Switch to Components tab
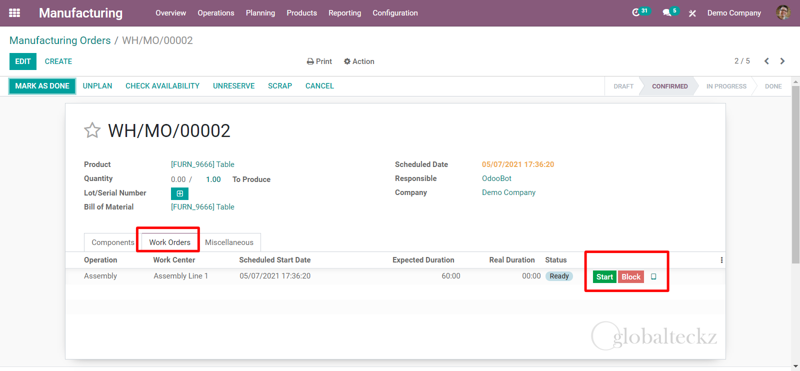 pyautogui.click(x=113, y=242)
